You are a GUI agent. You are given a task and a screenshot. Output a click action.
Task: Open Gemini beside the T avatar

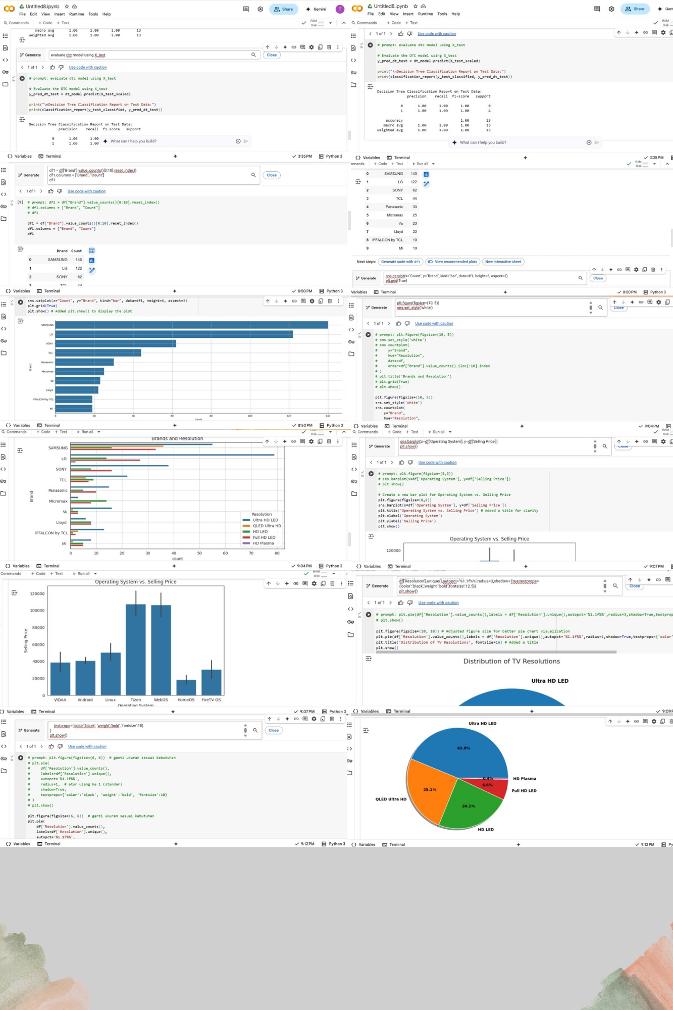316,9
